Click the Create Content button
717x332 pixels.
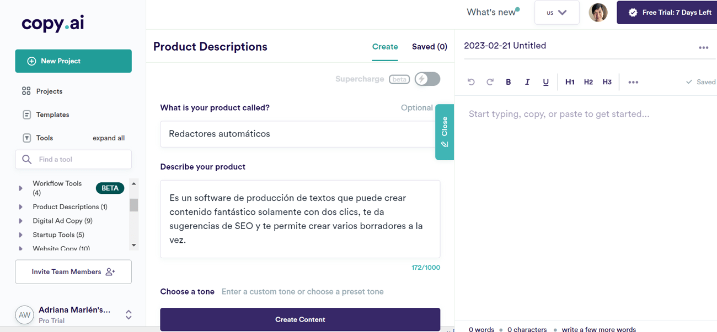click(x=300, y=319)
